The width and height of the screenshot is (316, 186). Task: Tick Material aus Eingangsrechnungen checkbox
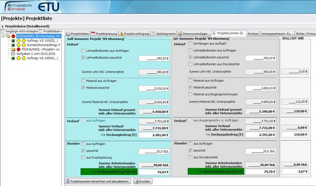pos(190,94)
